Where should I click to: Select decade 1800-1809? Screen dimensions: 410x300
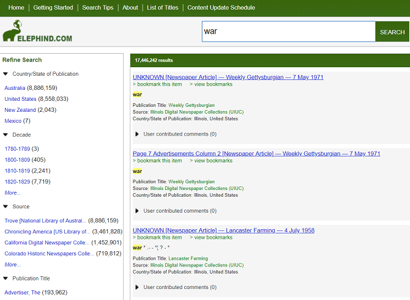pyautogui.click(x=17, y=160)
